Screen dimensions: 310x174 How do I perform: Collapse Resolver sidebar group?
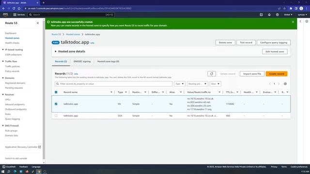pos(3,95)
